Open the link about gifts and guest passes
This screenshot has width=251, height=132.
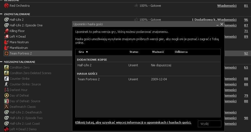(133, 123)
